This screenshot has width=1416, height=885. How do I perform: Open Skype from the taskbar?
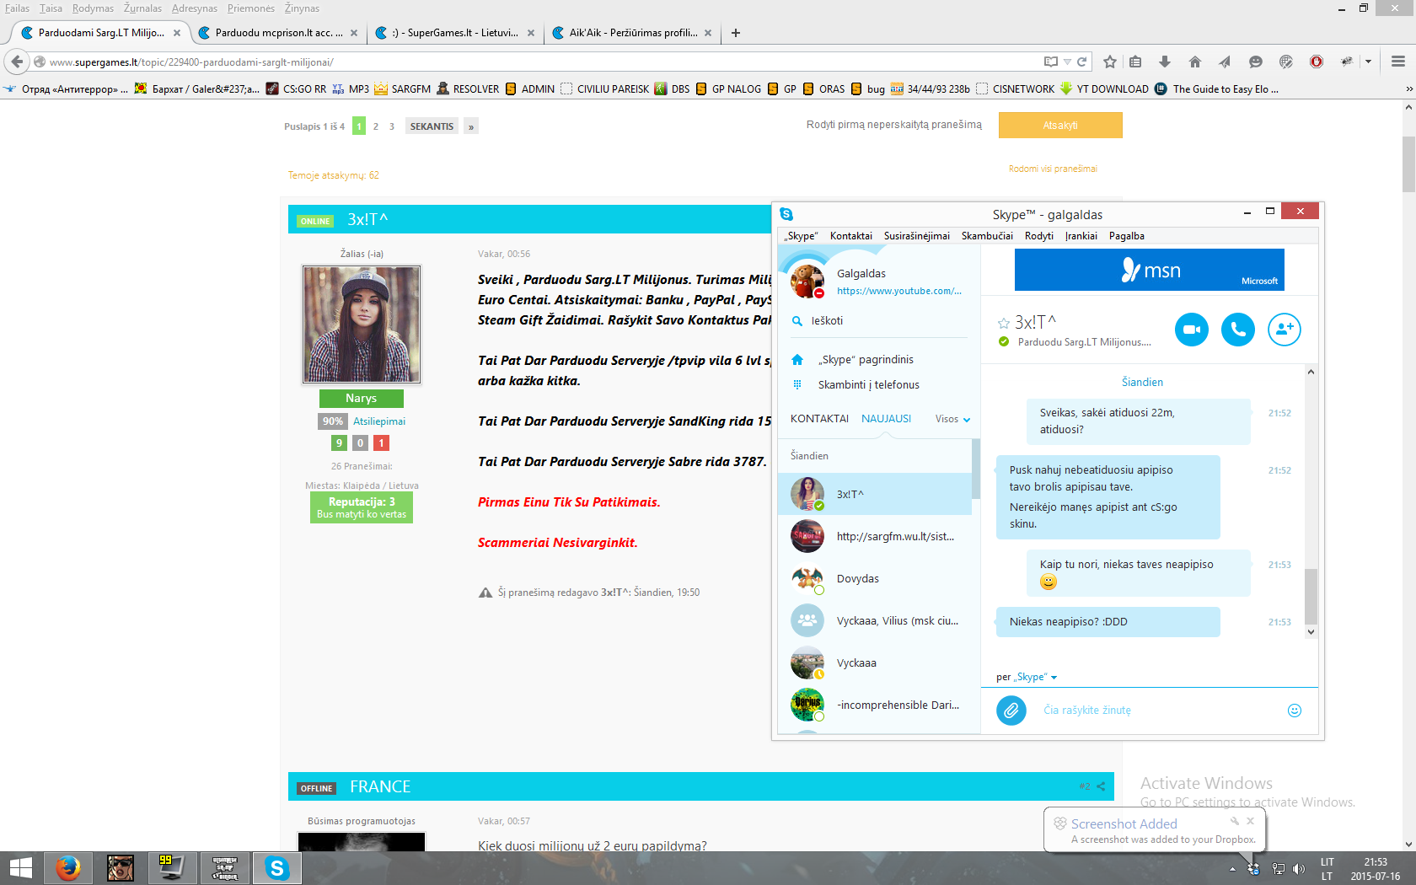point(277,867)
